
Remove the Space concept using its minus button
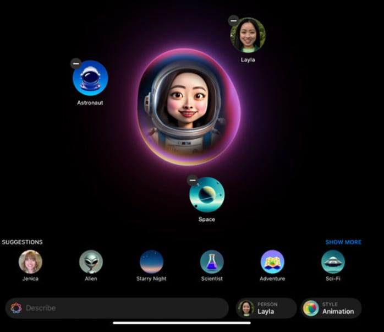pyautogui.click(x=193, y=181)
